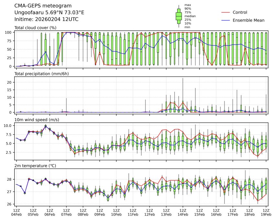Click the '100' tick on cloud cover axis
This screenshot has height=220, width=275.
(8, 32)
